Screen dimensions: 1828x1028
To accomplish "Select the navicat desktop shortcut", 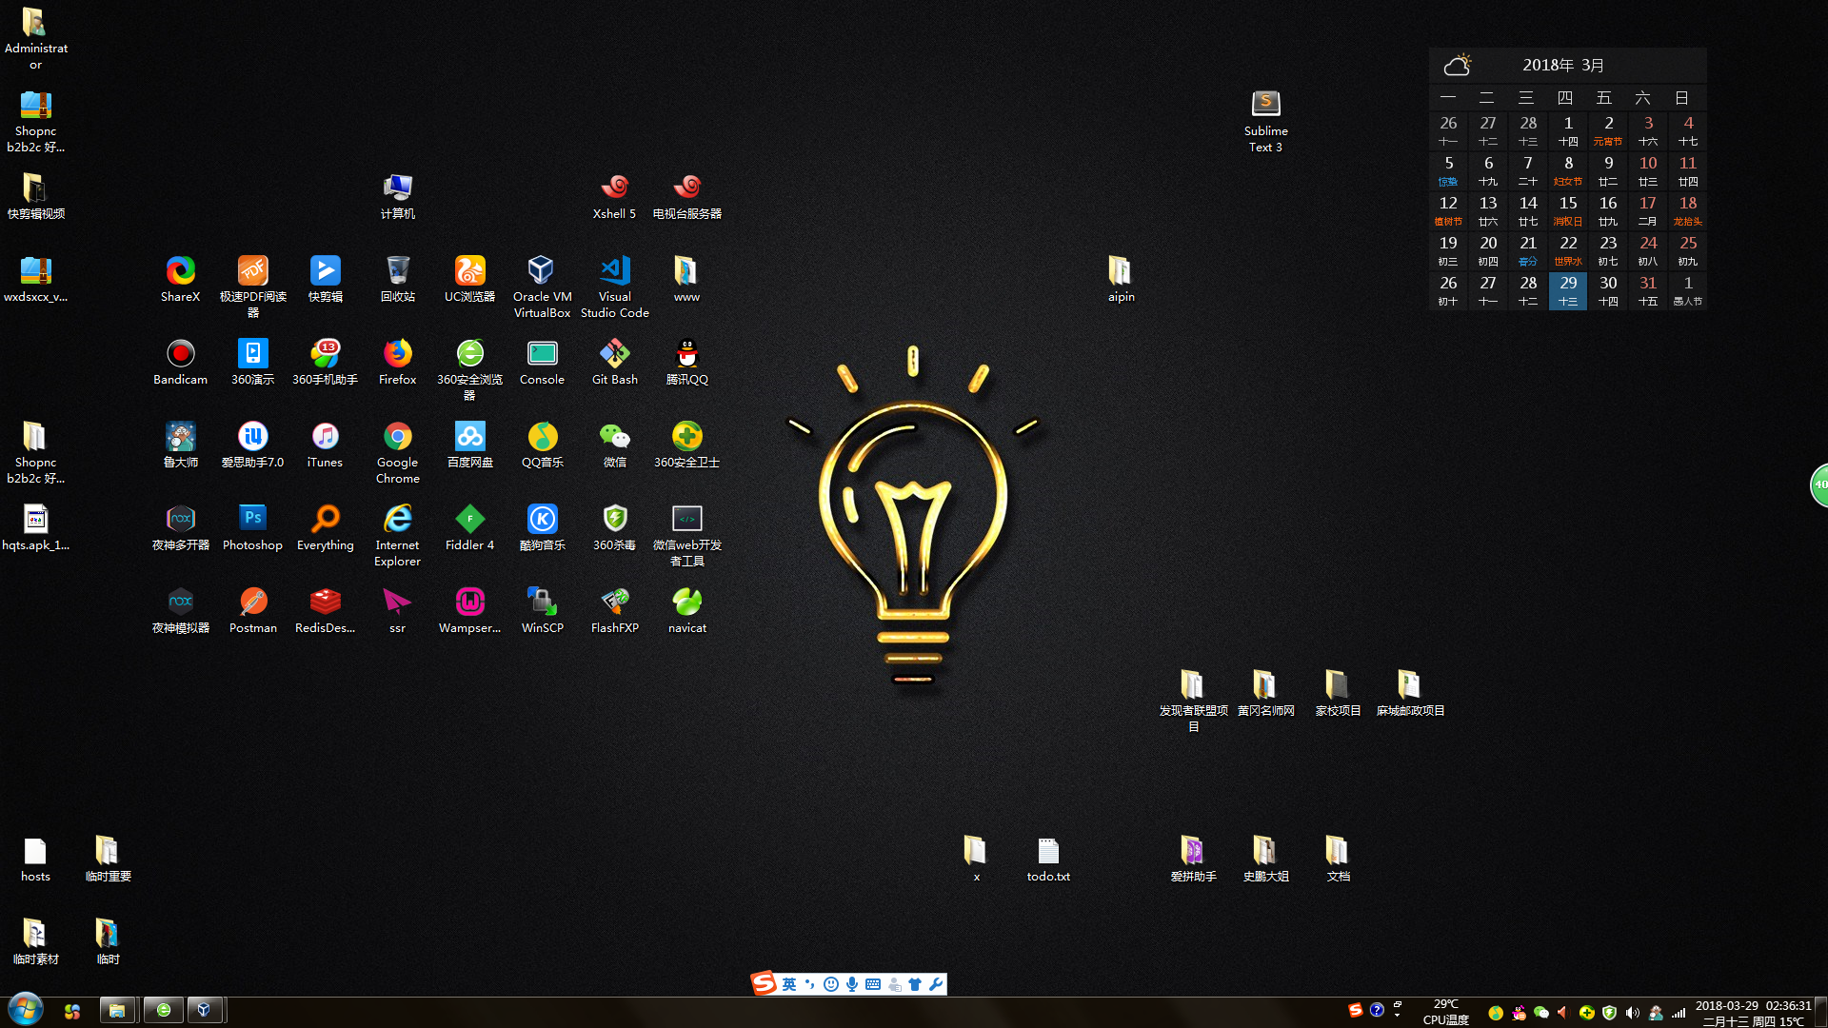I will tap(686, 603).
